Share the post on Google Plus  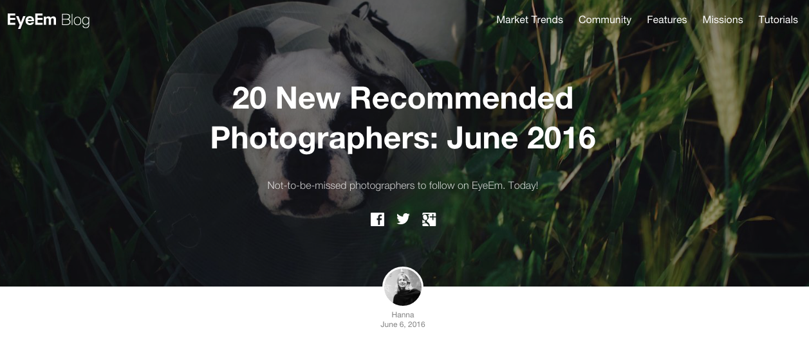pyautogui.click(x=429, y=219)
